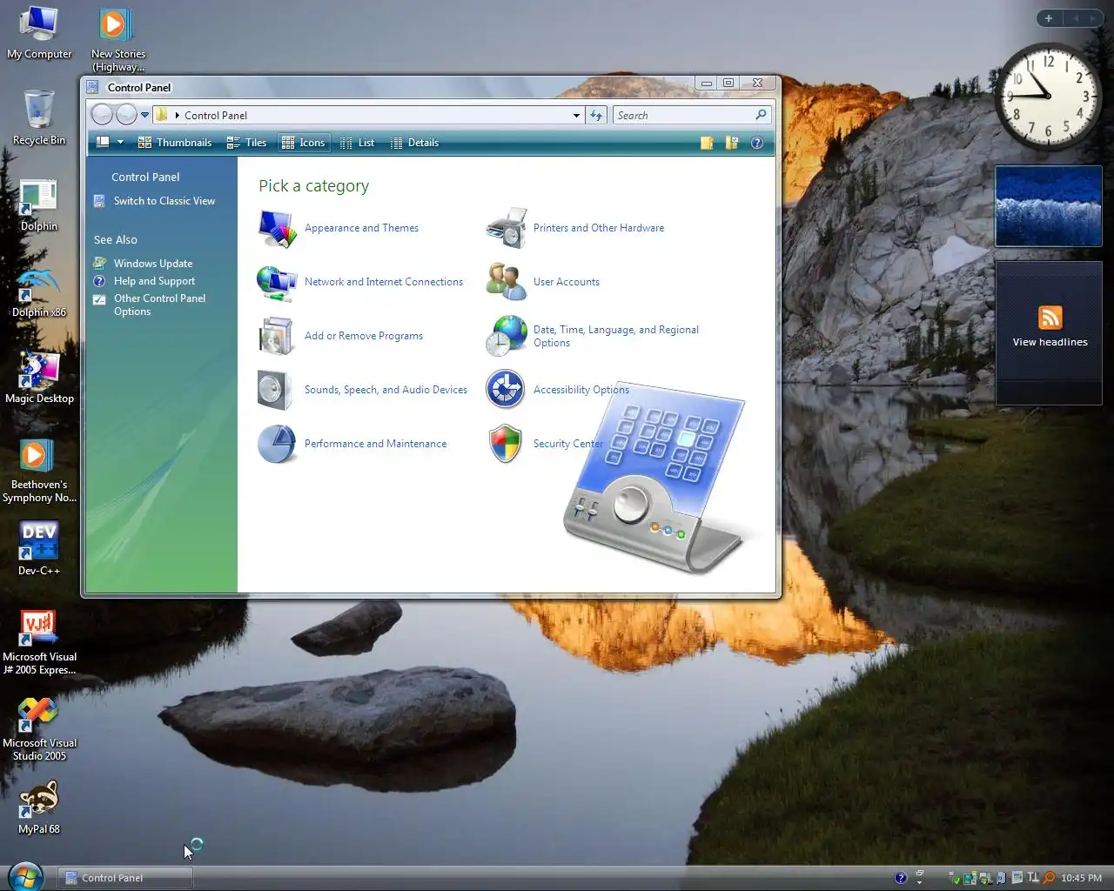This screenshot has height=891, width=1114.
Task: Click the sidebar add gadget plus button
Action: pyautogui.click(x=1049, y=18)
